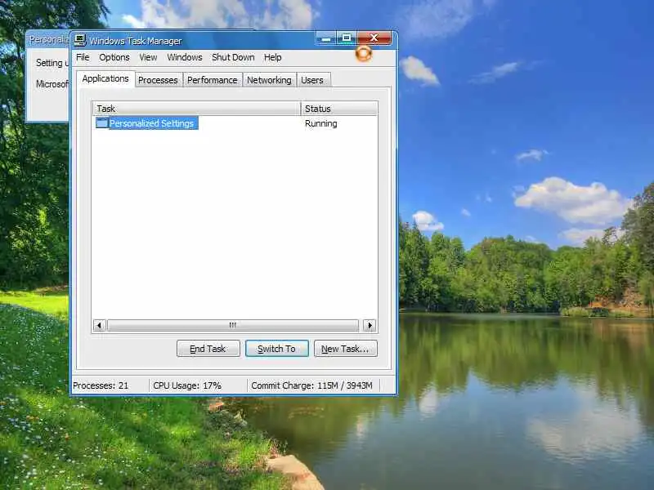654x490 pixels.
Task: Open the Shut Down menu
Action: [x=233, y=57]
